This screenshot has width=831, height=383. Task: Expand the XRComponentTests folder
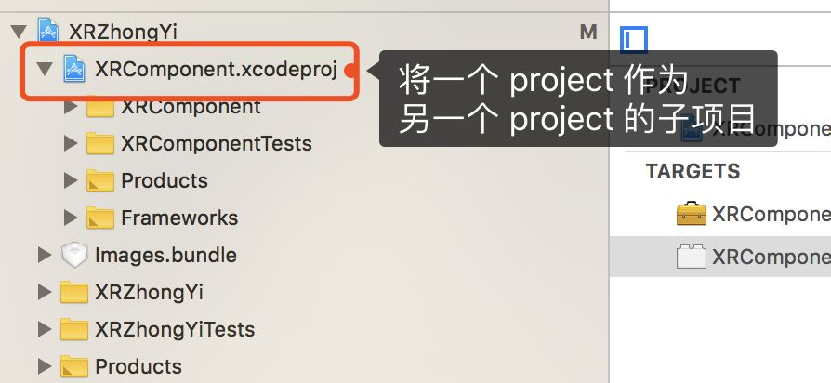[x=71, y=143]
